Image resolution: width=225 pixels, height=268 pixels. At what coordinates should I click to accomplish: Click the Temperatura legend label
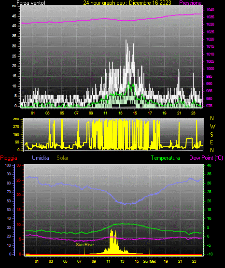pos(166,158)
